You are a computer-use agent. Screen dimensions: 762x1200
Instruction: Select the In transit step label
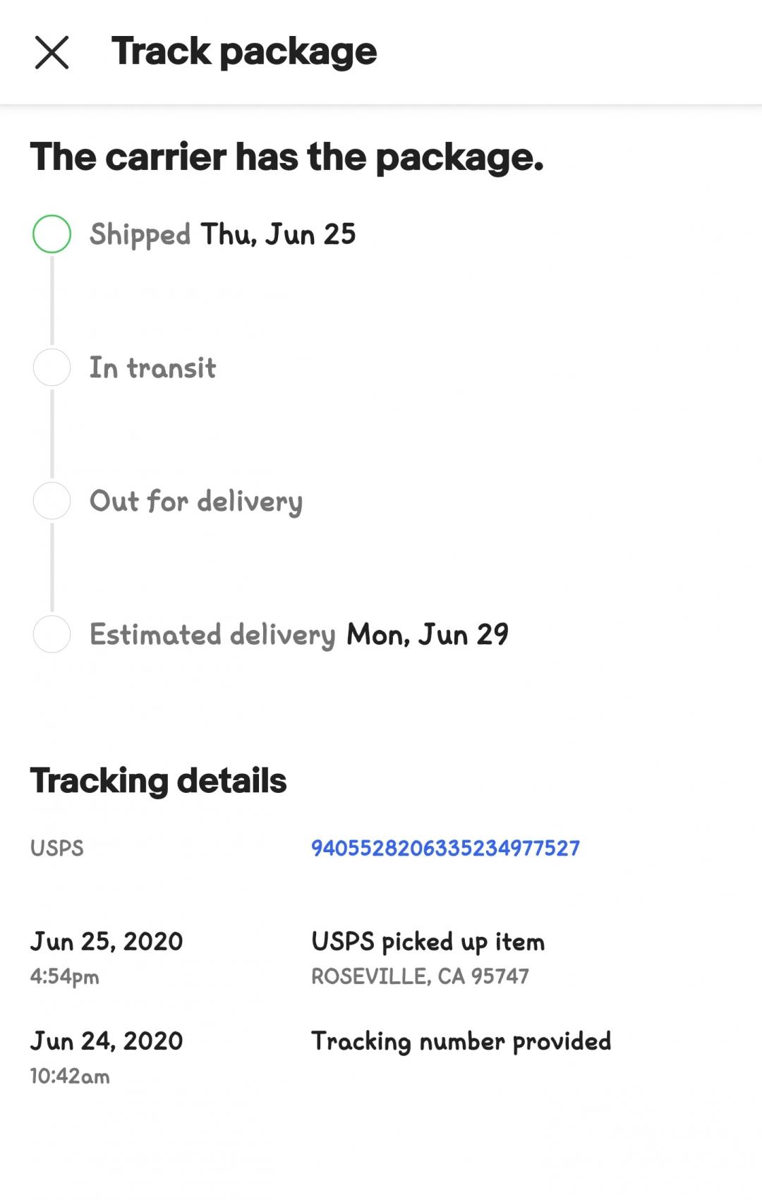coord(152,368)
